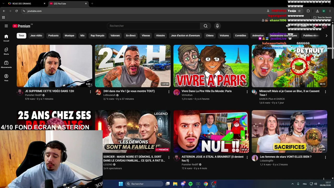Open Tous les favoris bookmarks folder
334x188 pixels.
323,17
